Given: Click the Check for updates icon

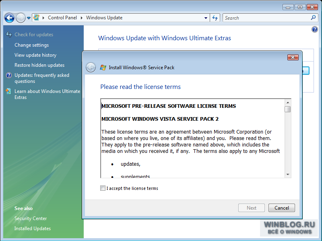Looking at the screenshot, I should coord(9,34).
